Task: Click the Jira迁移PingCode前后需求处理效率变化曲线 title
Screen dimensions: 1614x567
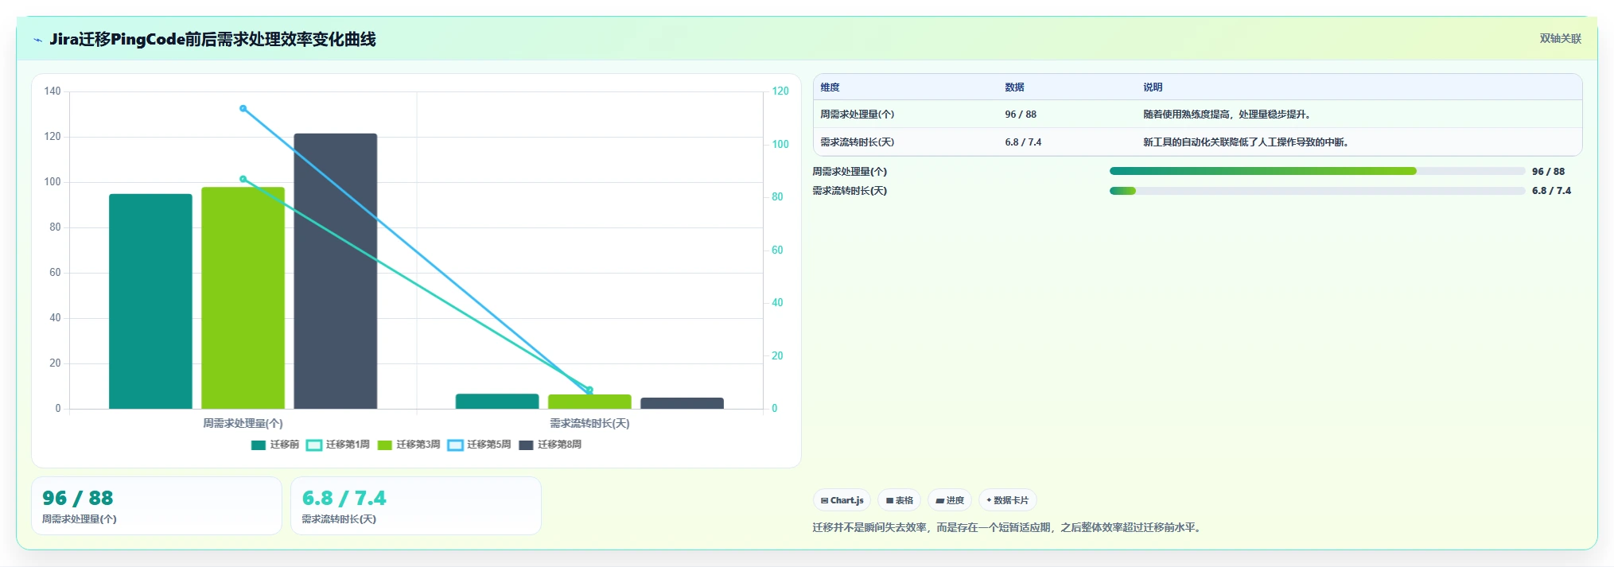Action: (212, 39)
